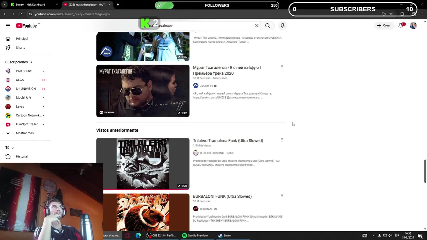
Task: Go to the YouTube home logo
Action: [26, 26]
